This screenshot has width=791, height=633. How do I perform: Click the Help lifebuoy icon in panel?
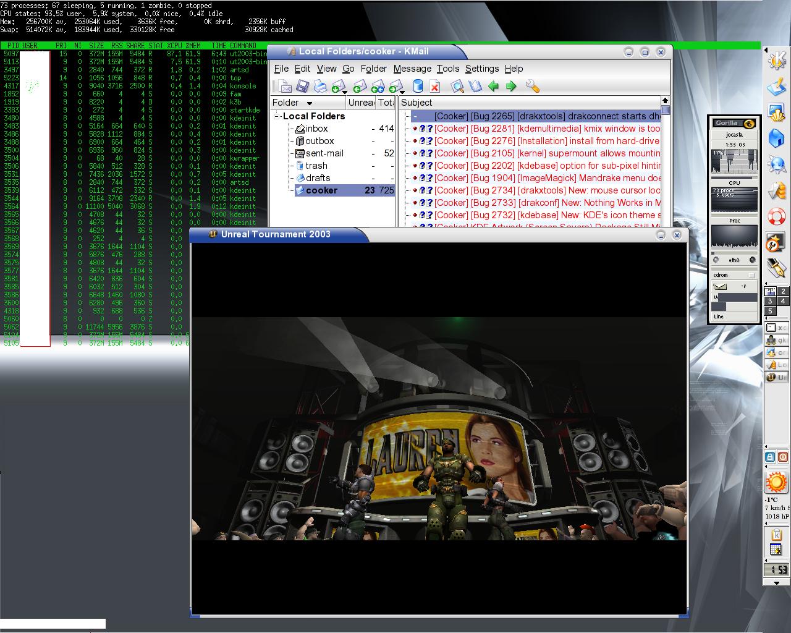coord(776,217)
